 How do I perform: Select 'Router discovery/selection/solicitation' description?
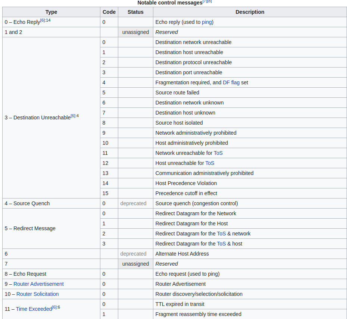pyautogui.click(x=199, y=294)
